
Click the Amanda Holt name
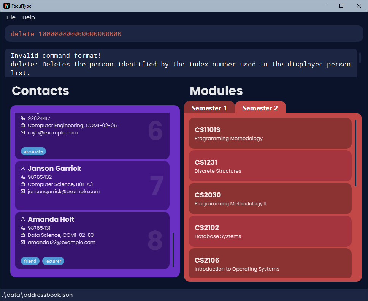51,219
